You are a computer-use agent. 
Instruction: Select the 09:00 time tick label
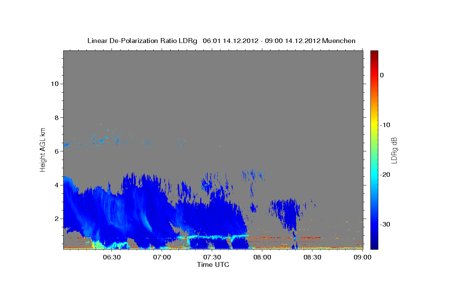363,258
